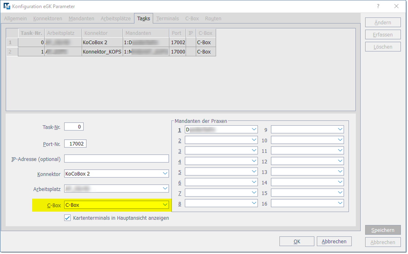Switch to the Tasks tab

coord(144,18)
